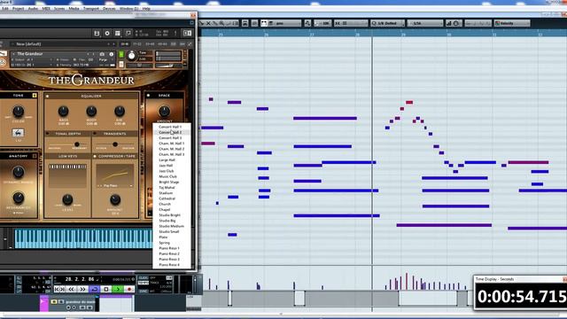The height and width of the screenshot is (319, 567).
Task: Click the rewind button
Action: [x=72, y=290]
